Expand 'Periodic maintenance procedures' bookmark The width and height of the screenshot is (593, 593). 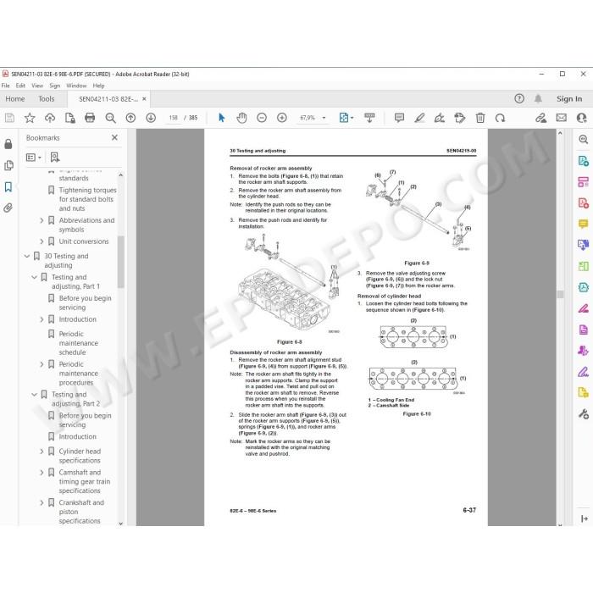click(x=42, y=364)
